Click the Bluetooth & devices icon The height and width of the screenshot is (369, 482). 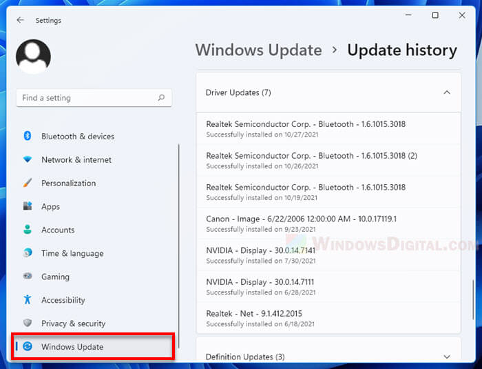click(x=28, y=136)
